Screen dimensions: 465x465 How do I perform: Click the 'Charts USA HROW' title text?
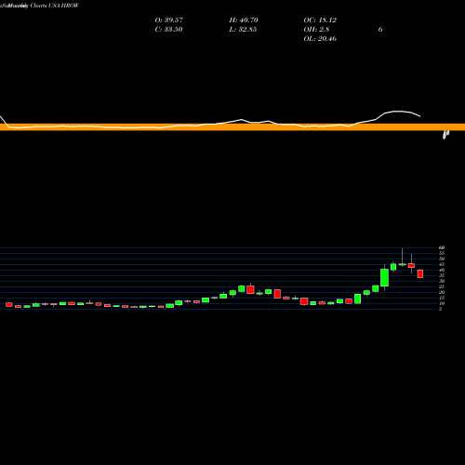tap(55, 6)
